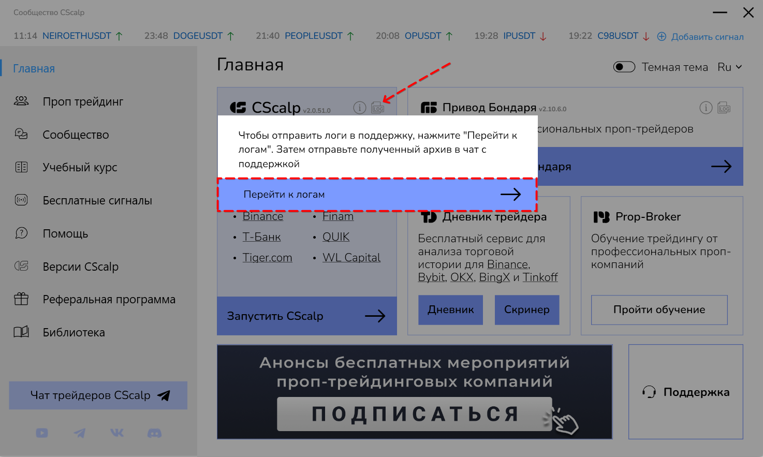763x457 pixels.
Task: Open the Tinkoff link
Action: pos(540,277)
